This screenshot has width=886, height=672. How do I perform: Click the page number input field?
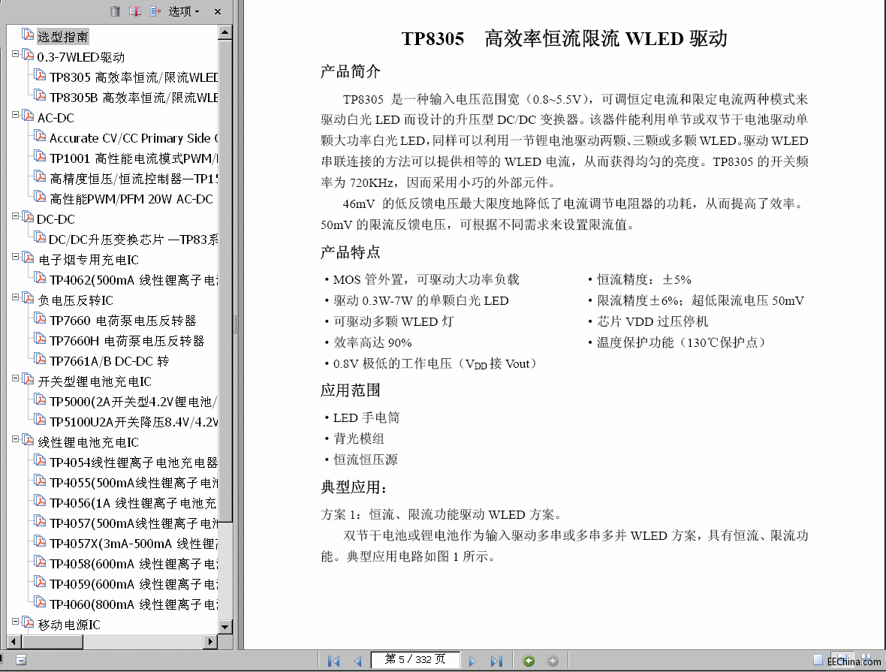coord(414,660)
